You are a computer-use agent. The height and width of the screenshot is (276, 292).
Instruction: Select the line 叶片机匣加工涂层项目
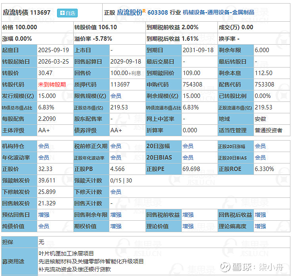pos(66,253)
